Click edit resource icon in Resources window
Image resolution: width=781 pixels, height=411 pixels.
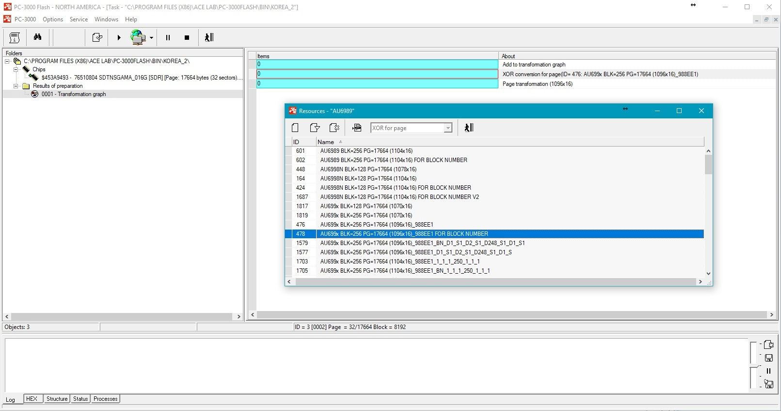coord(334,128)
